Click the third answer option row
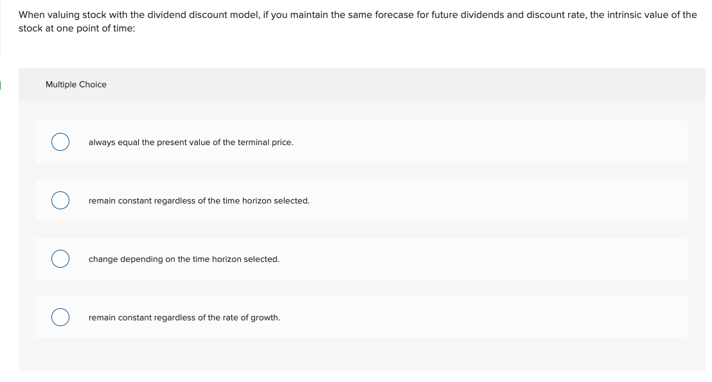Image resolution: width=712 pixels, height=382 pixels. (x=361, y=258)
